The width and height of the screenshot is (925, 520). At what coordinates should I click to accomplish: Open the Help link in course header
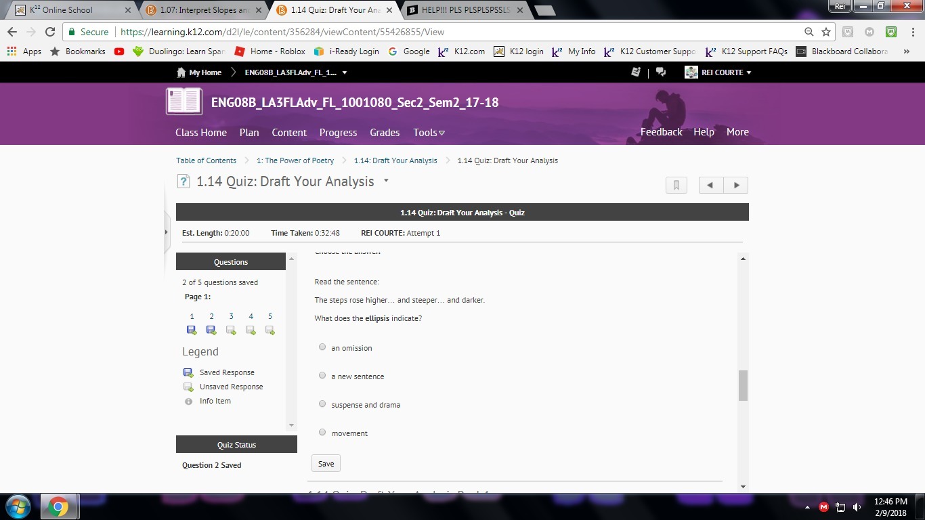(x=704, y=132)
